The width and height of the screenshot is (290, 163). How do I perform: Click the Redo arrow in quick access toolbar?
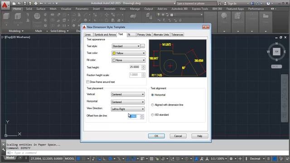49,3
